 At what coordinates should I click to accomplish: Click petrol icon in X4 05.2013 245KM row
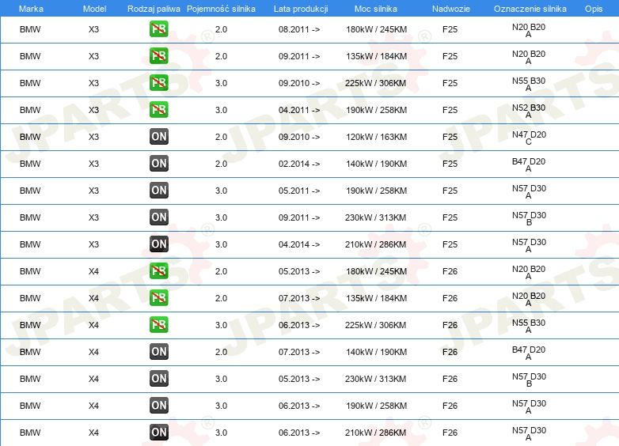(158, 271)
